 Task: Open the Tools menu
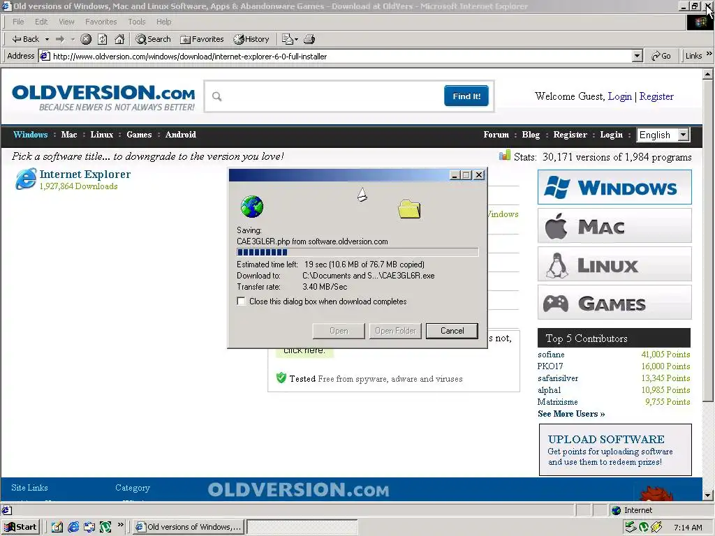(137, 22)
